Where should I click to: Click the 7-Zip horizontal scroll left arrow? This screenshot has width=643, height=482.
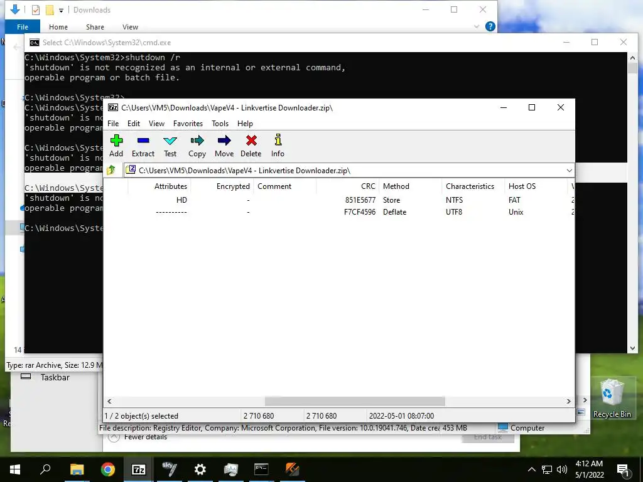tap(109, 401)
